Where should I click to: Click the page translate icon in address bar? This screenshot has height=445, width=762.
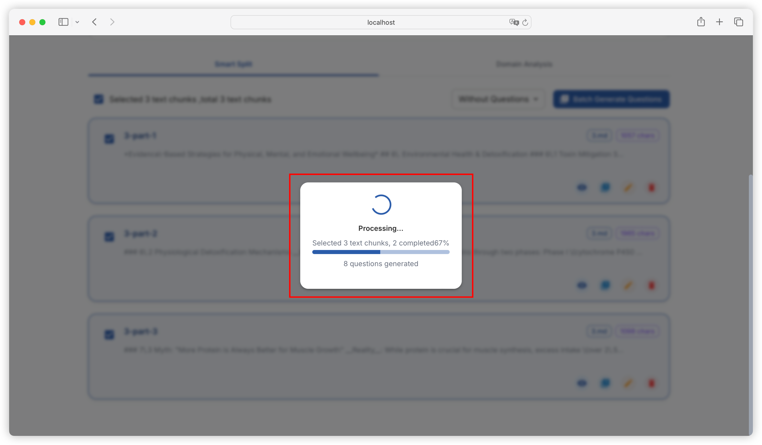[x=514, y=22]
